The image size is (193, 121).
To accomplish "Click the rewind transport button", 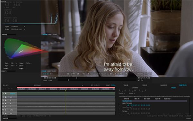I will click(x=73, y=74).
